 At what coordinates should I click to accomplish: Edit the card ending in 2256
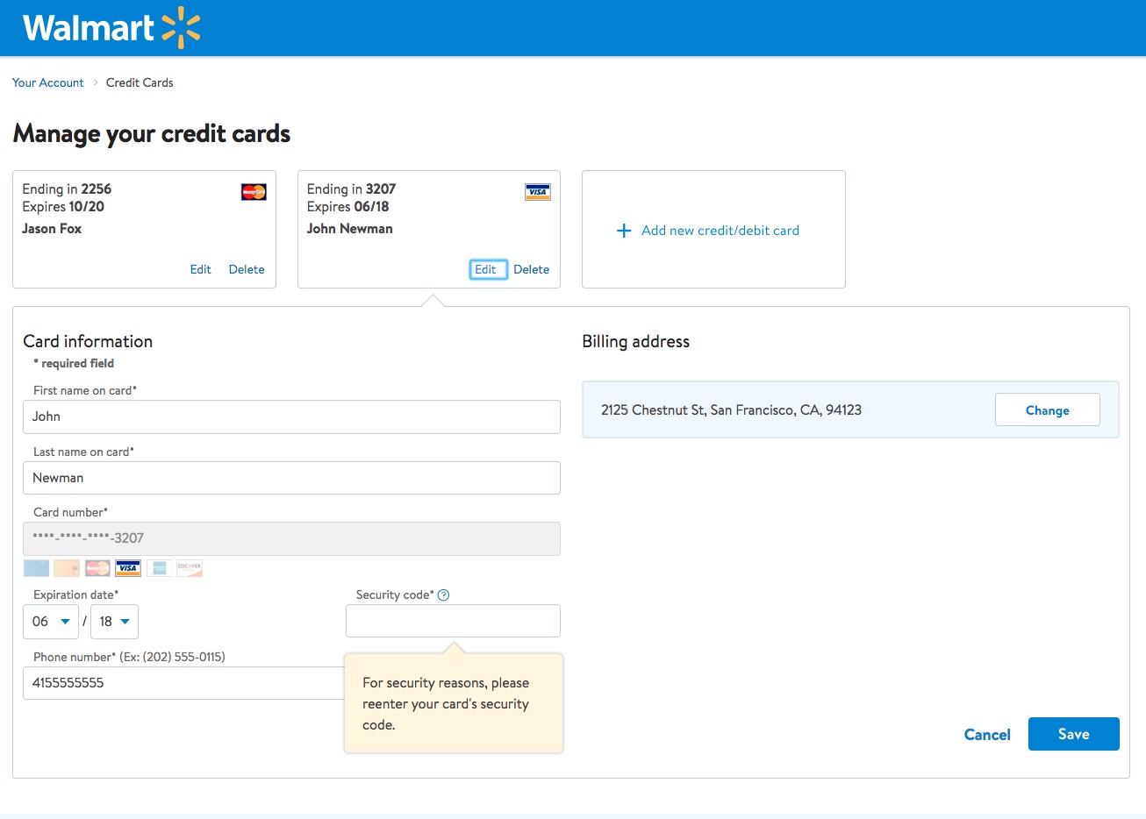click(200, 269)
